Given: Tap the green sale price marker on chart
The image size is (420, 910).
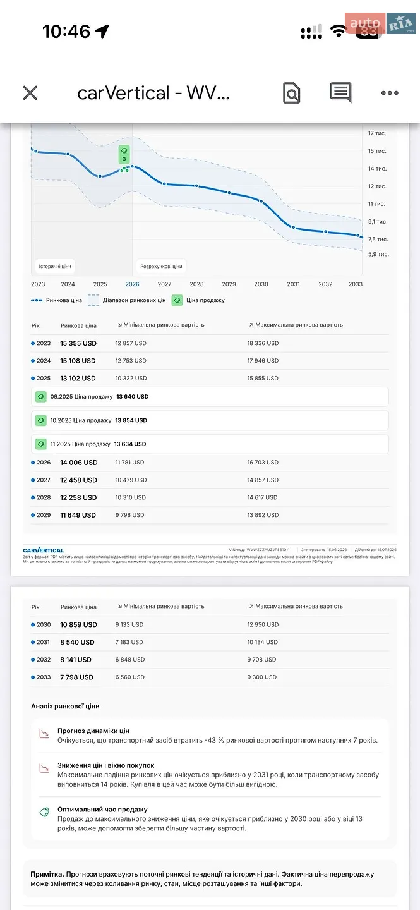Looking at the screenshot, I should 124,154.
